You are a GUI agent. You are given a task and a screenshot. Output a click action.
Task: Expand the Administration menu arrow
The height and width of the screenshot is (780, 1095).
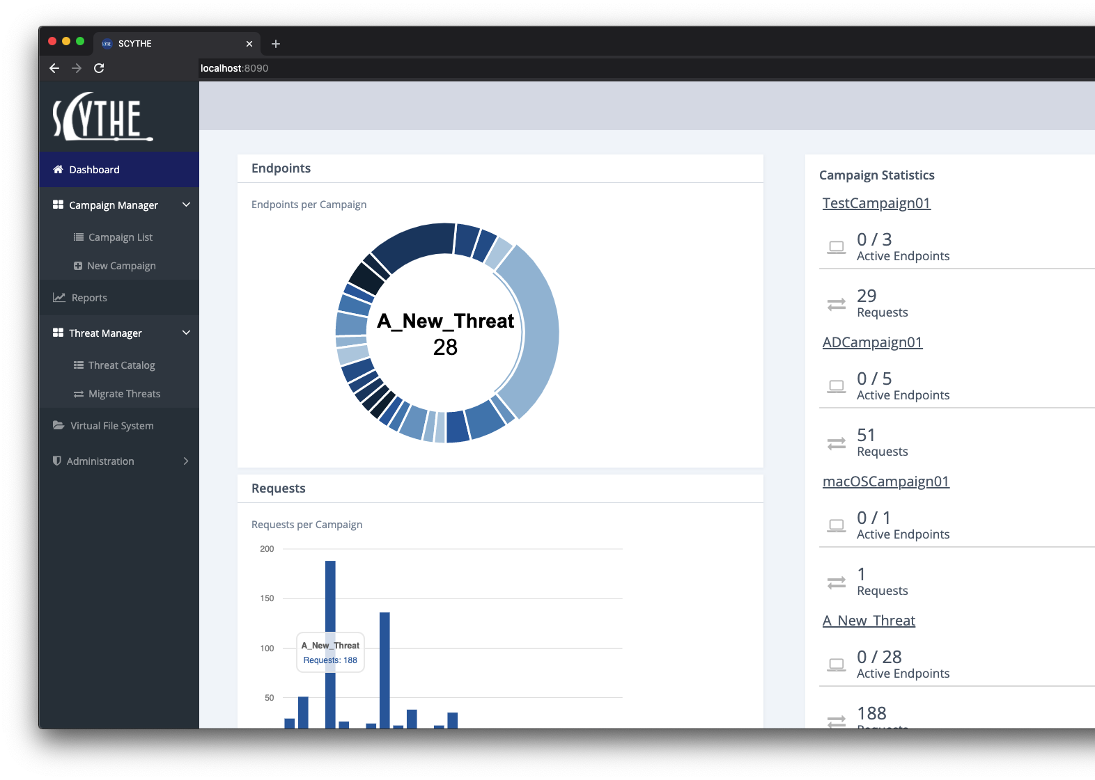[186, 461]
